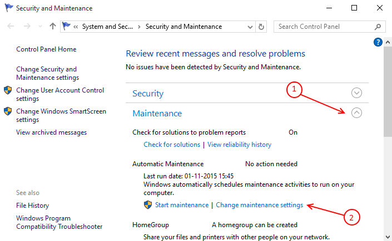Focus the Search Control Panel field
Screen dimensions: 392x241
point(330,27)
